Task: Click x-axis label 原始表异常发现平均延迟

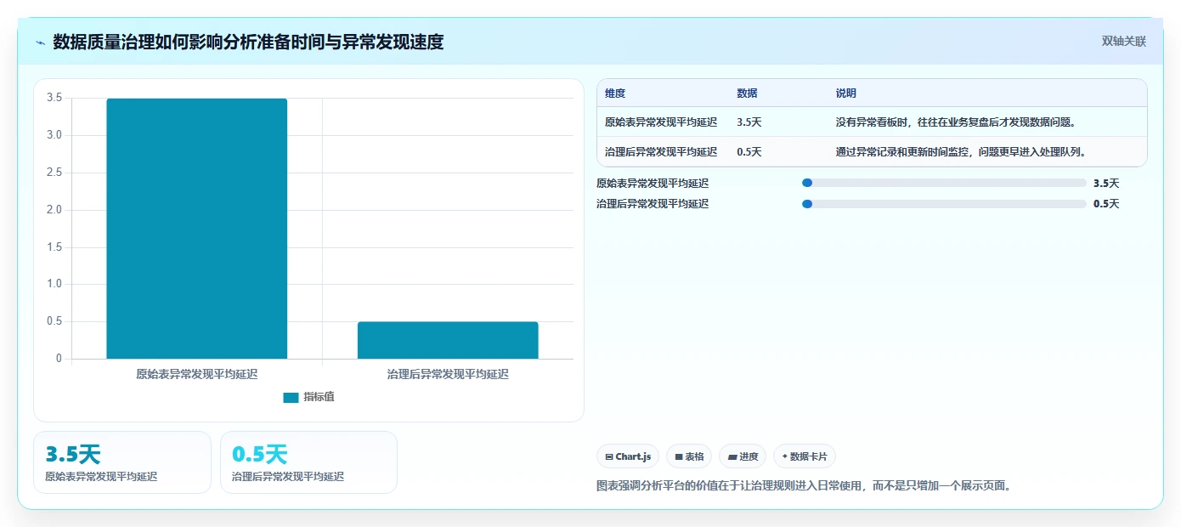Action: [x=197, y=374]
